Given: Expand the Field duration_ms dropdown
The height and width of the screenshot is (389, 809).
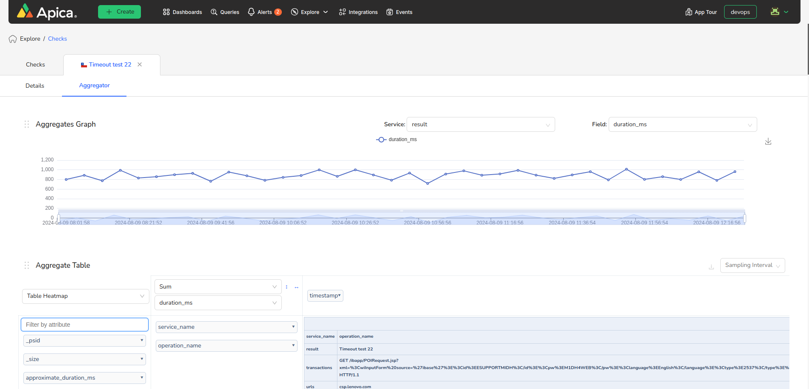Looking at the screenshot, I should coord(682,124).
